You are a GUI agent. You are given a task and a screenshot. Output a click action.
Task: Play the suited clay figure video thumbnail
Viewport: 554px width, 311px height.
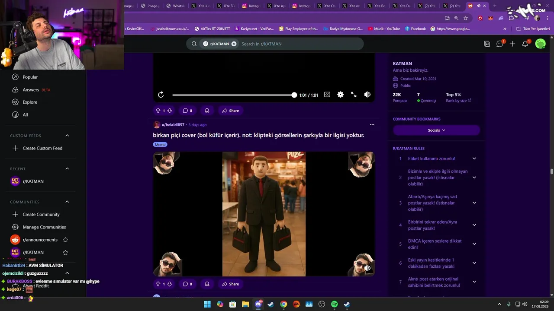(x=264, y=214)
